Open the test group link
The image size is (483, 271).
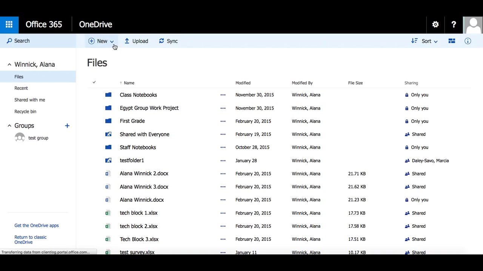coord(38,138)
